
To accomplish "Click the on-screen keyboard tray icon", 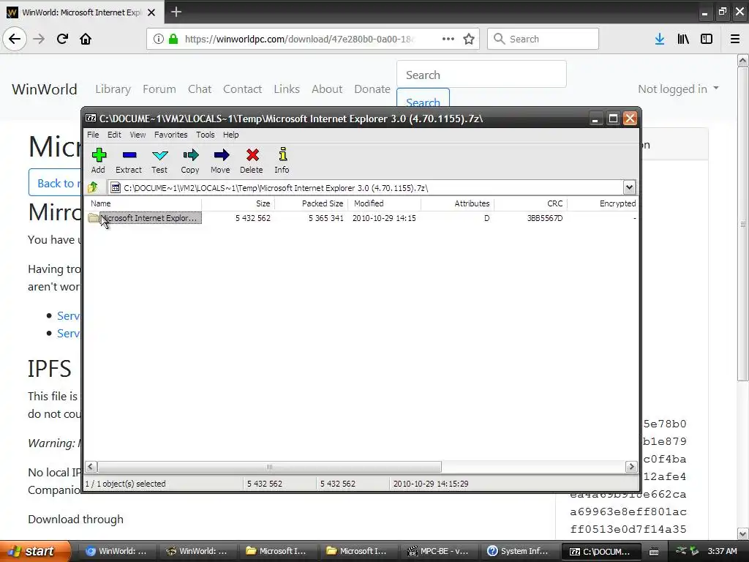I will pos(653,552).
